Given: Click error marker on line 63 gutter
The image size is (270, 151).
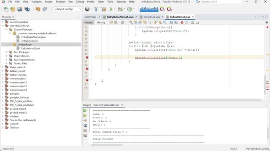Looking at the screenshot, I should [87, 69].
